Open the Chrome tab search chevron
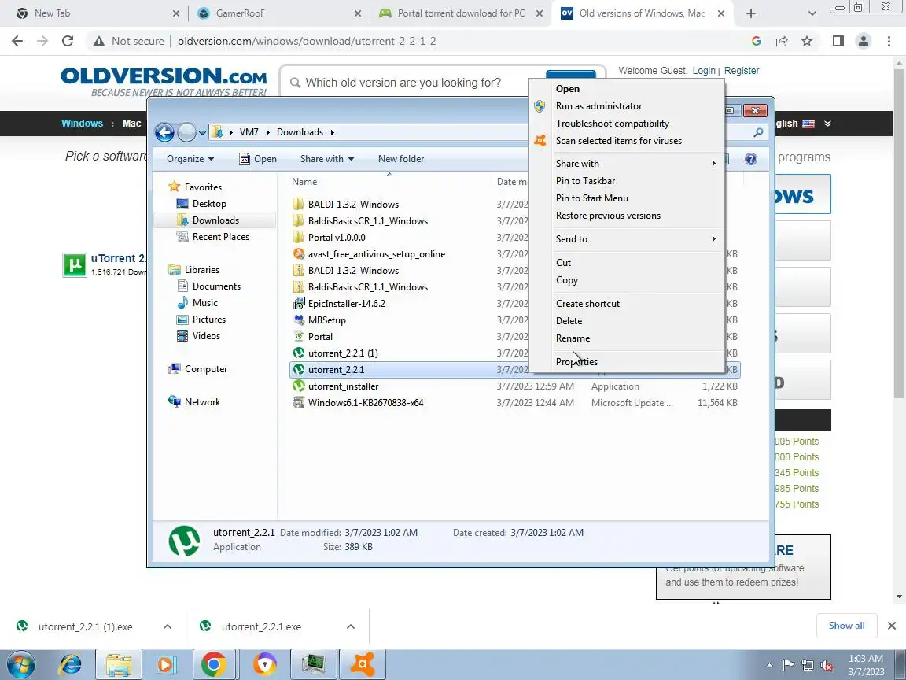Viewport: 906px width, 680px height. [812, 13]
